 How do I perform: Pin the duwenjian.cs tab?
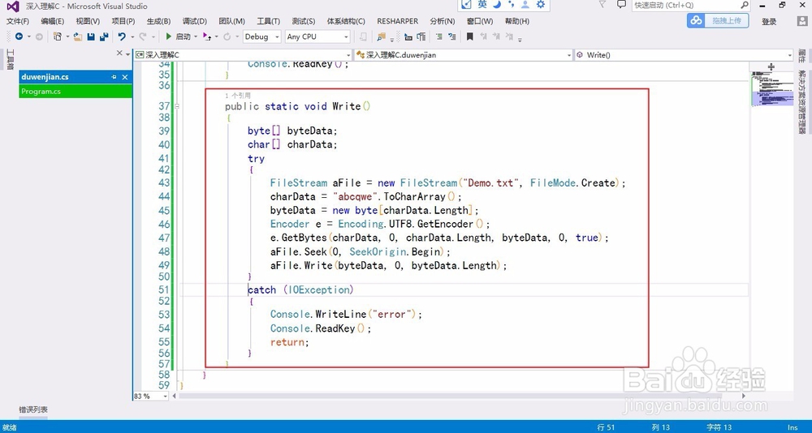pos(114,77)
